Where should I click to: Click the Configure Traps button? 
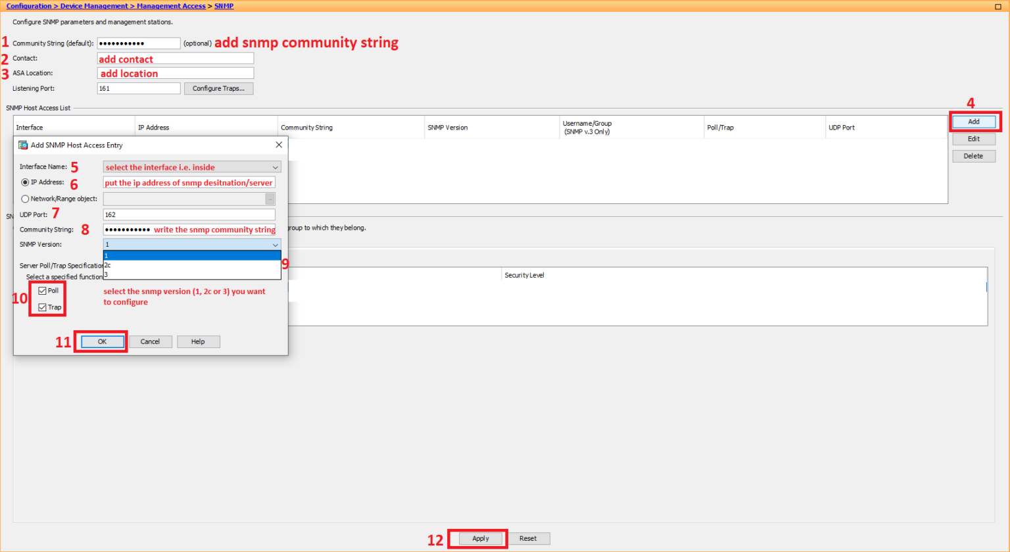pyautogui.click(x=218, y=88)
